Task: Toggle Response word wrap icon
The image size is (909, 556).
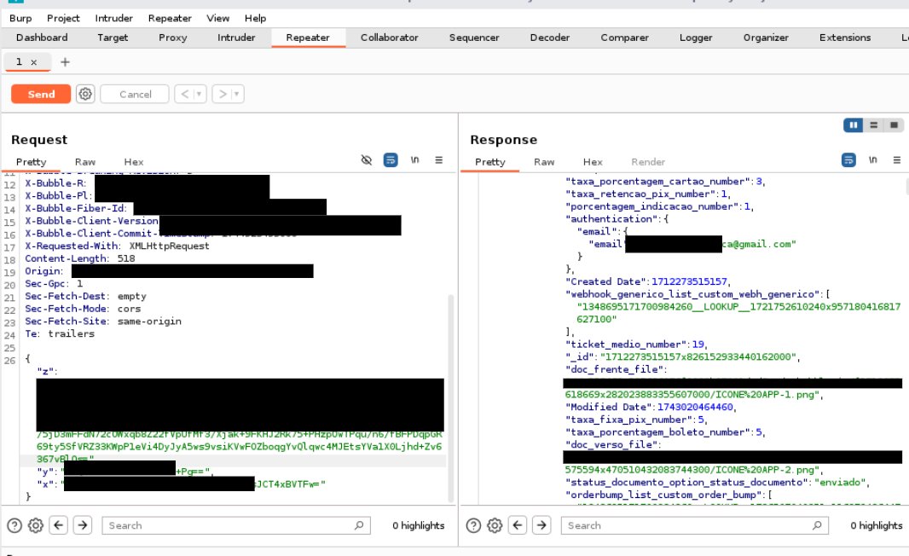Action: (848, 160)
